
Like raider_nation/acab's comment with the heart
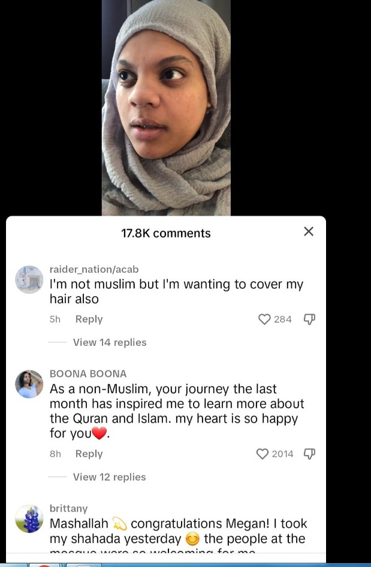tap(264, 319)
